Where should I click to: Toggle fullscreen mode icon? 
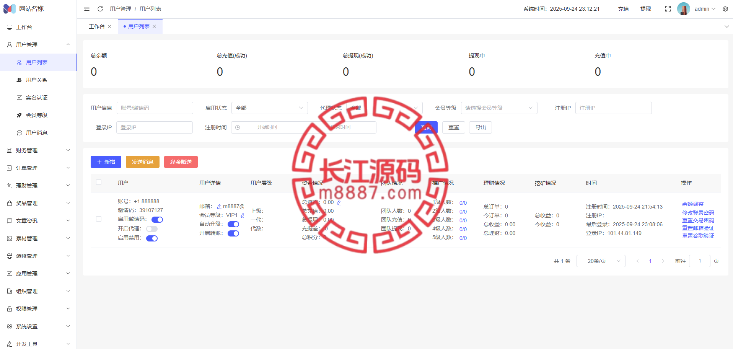[668, 9]
